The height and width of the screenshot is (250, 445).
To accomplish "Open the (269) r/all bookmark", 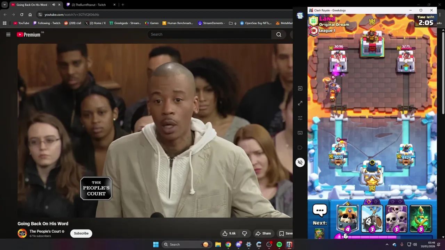I will pyautogui.click(x=73, y=23).
